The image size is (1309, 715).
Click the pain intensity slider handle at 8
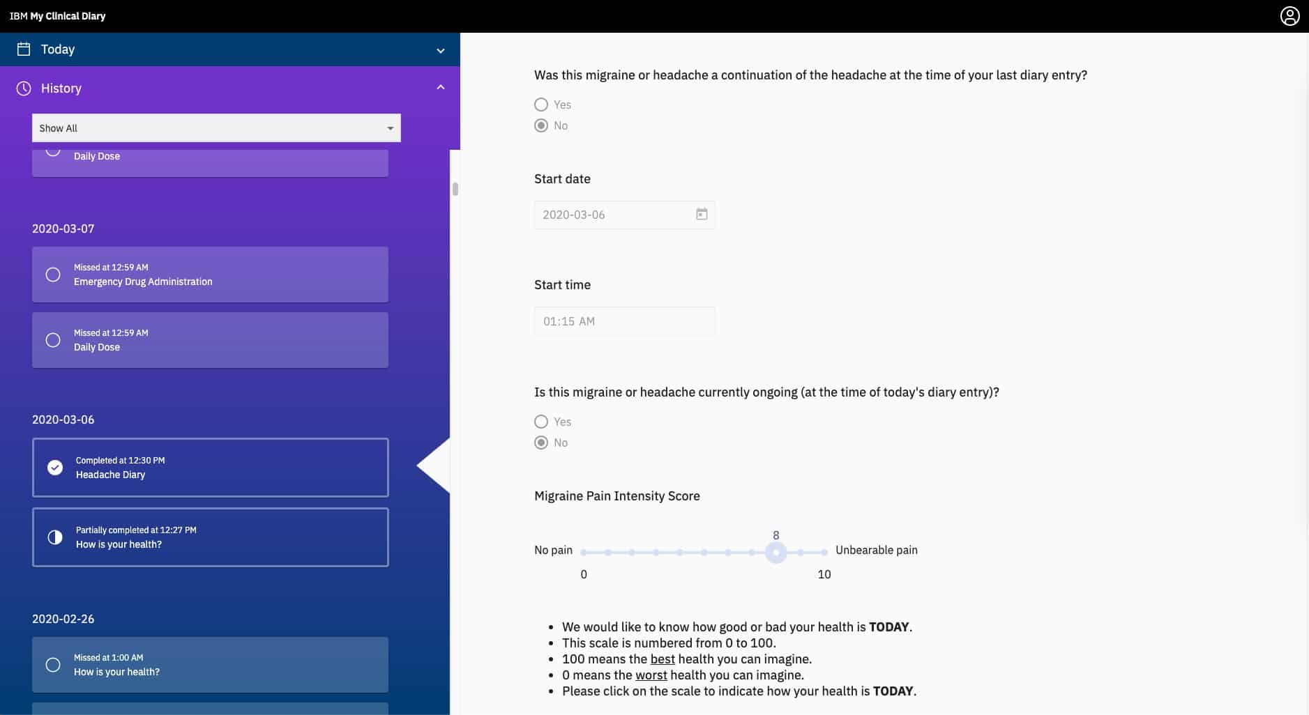point(775,553)
